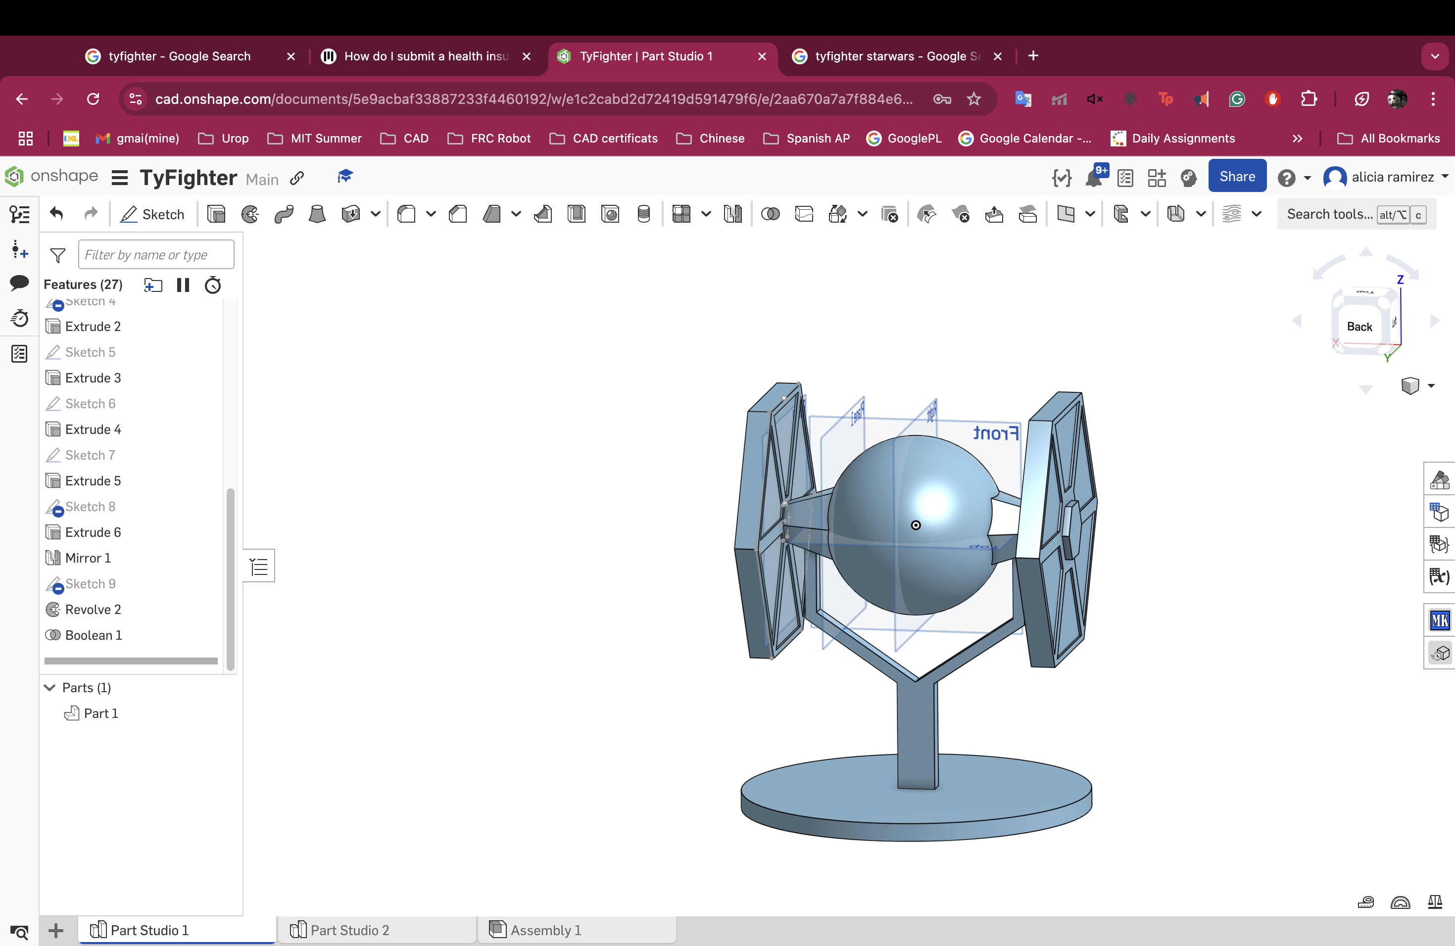Viewport: 1455px width, 946px height.
Task: Open the Thicken tool dropdown arrow
Action: click(375, 214)
